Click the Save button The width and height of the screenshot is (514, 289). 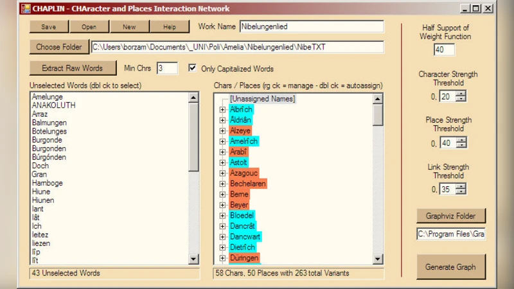[49, 27]
